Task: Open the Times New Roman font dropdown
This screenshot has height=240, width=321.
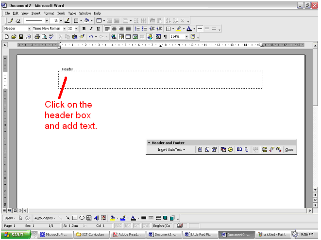Action: [x=64, y=29]
